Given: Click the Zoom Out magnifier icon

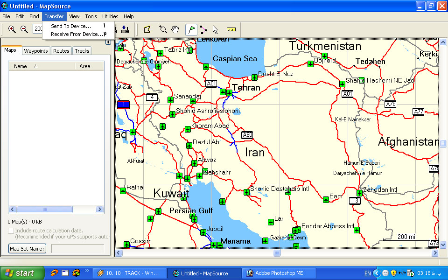Looking at the screenshot, I should click(24, 29).
